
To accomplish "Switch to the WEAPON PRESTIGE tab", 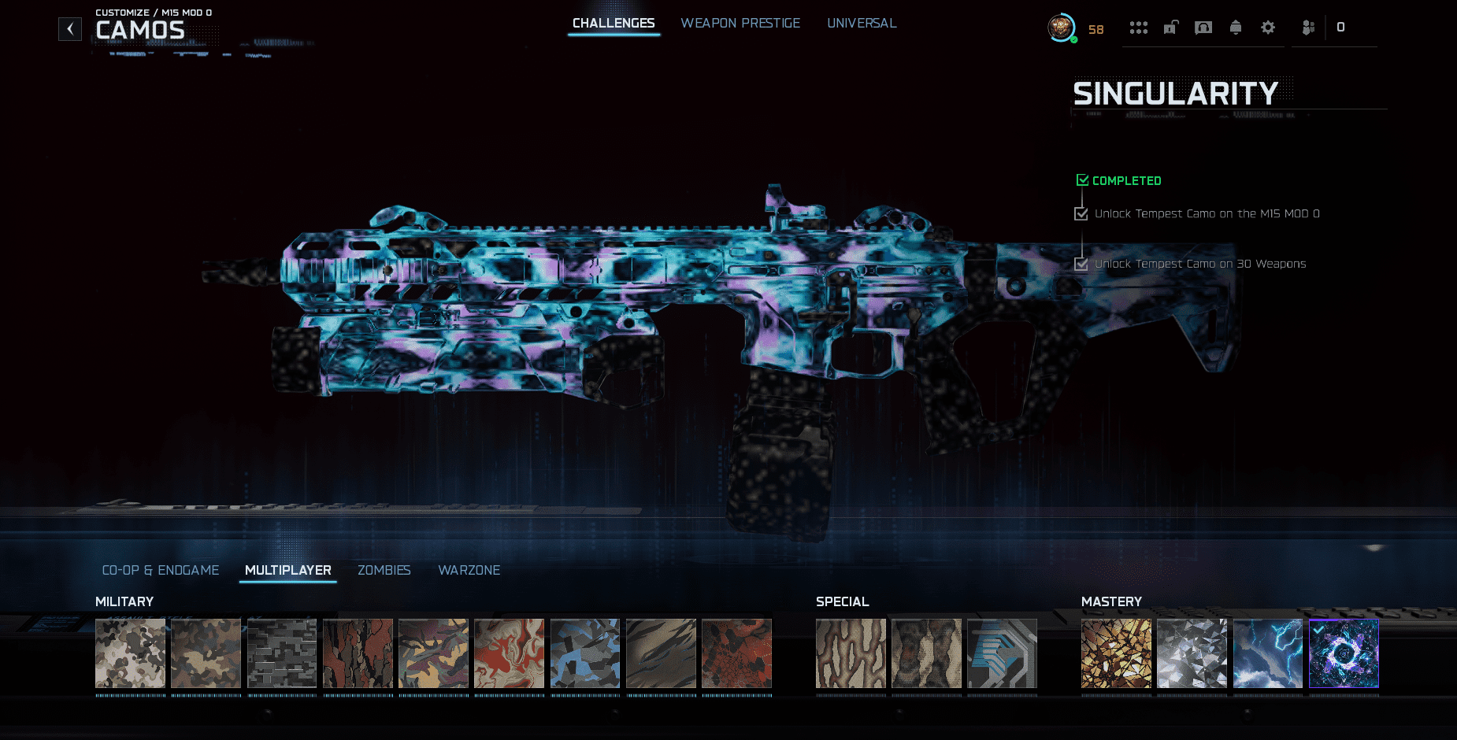I will click(740, 23).
